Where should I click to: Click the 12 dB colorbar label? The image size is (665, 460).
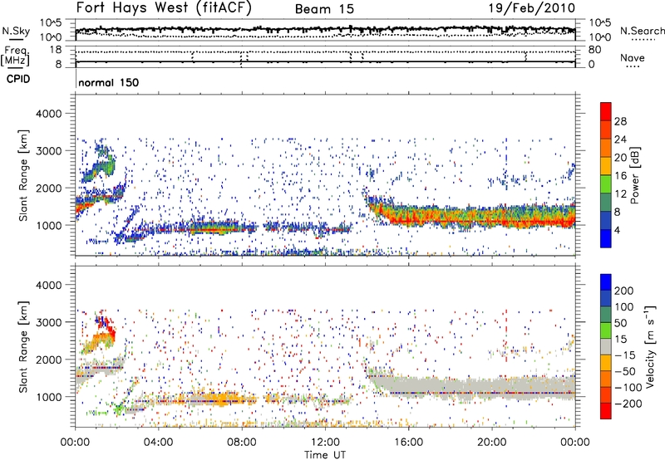pyautogui.click(x=620, y=194)
